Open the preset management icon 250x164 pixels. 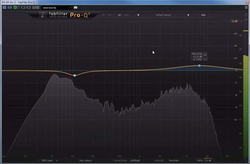pyautogui.click(x=71, y=7)
